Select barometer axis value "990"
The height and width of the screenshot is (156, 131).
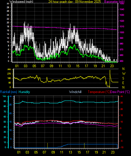(x=121, y=38)
